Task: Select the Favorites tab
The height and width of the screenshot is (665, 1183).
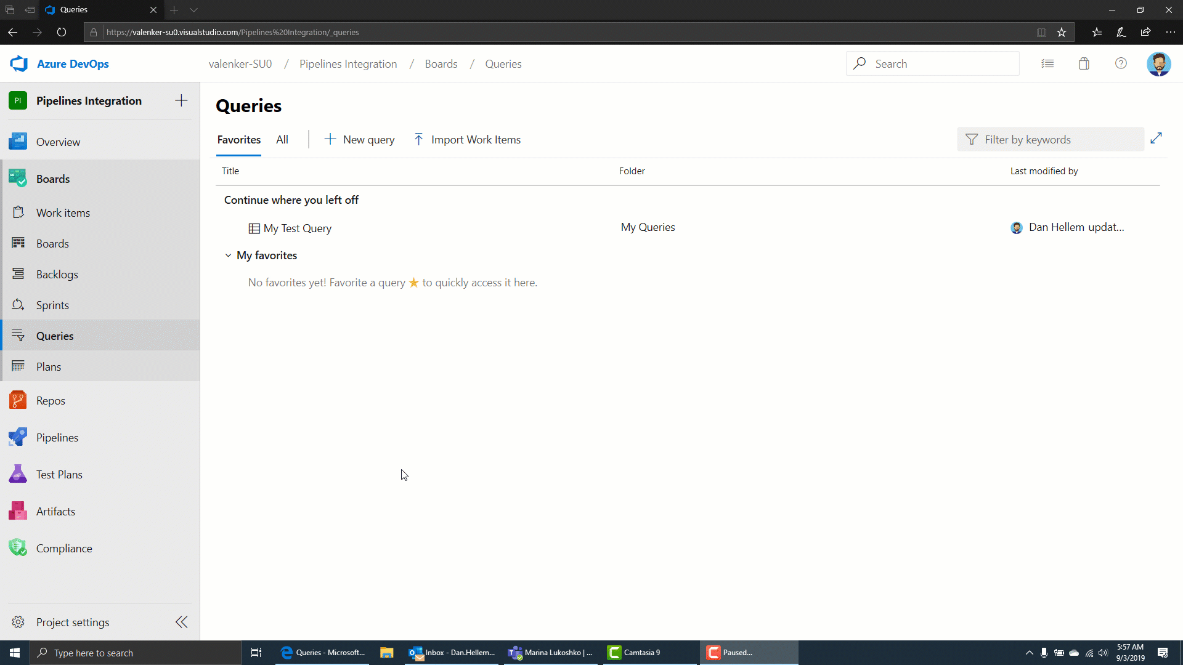Action: point(239,139)
